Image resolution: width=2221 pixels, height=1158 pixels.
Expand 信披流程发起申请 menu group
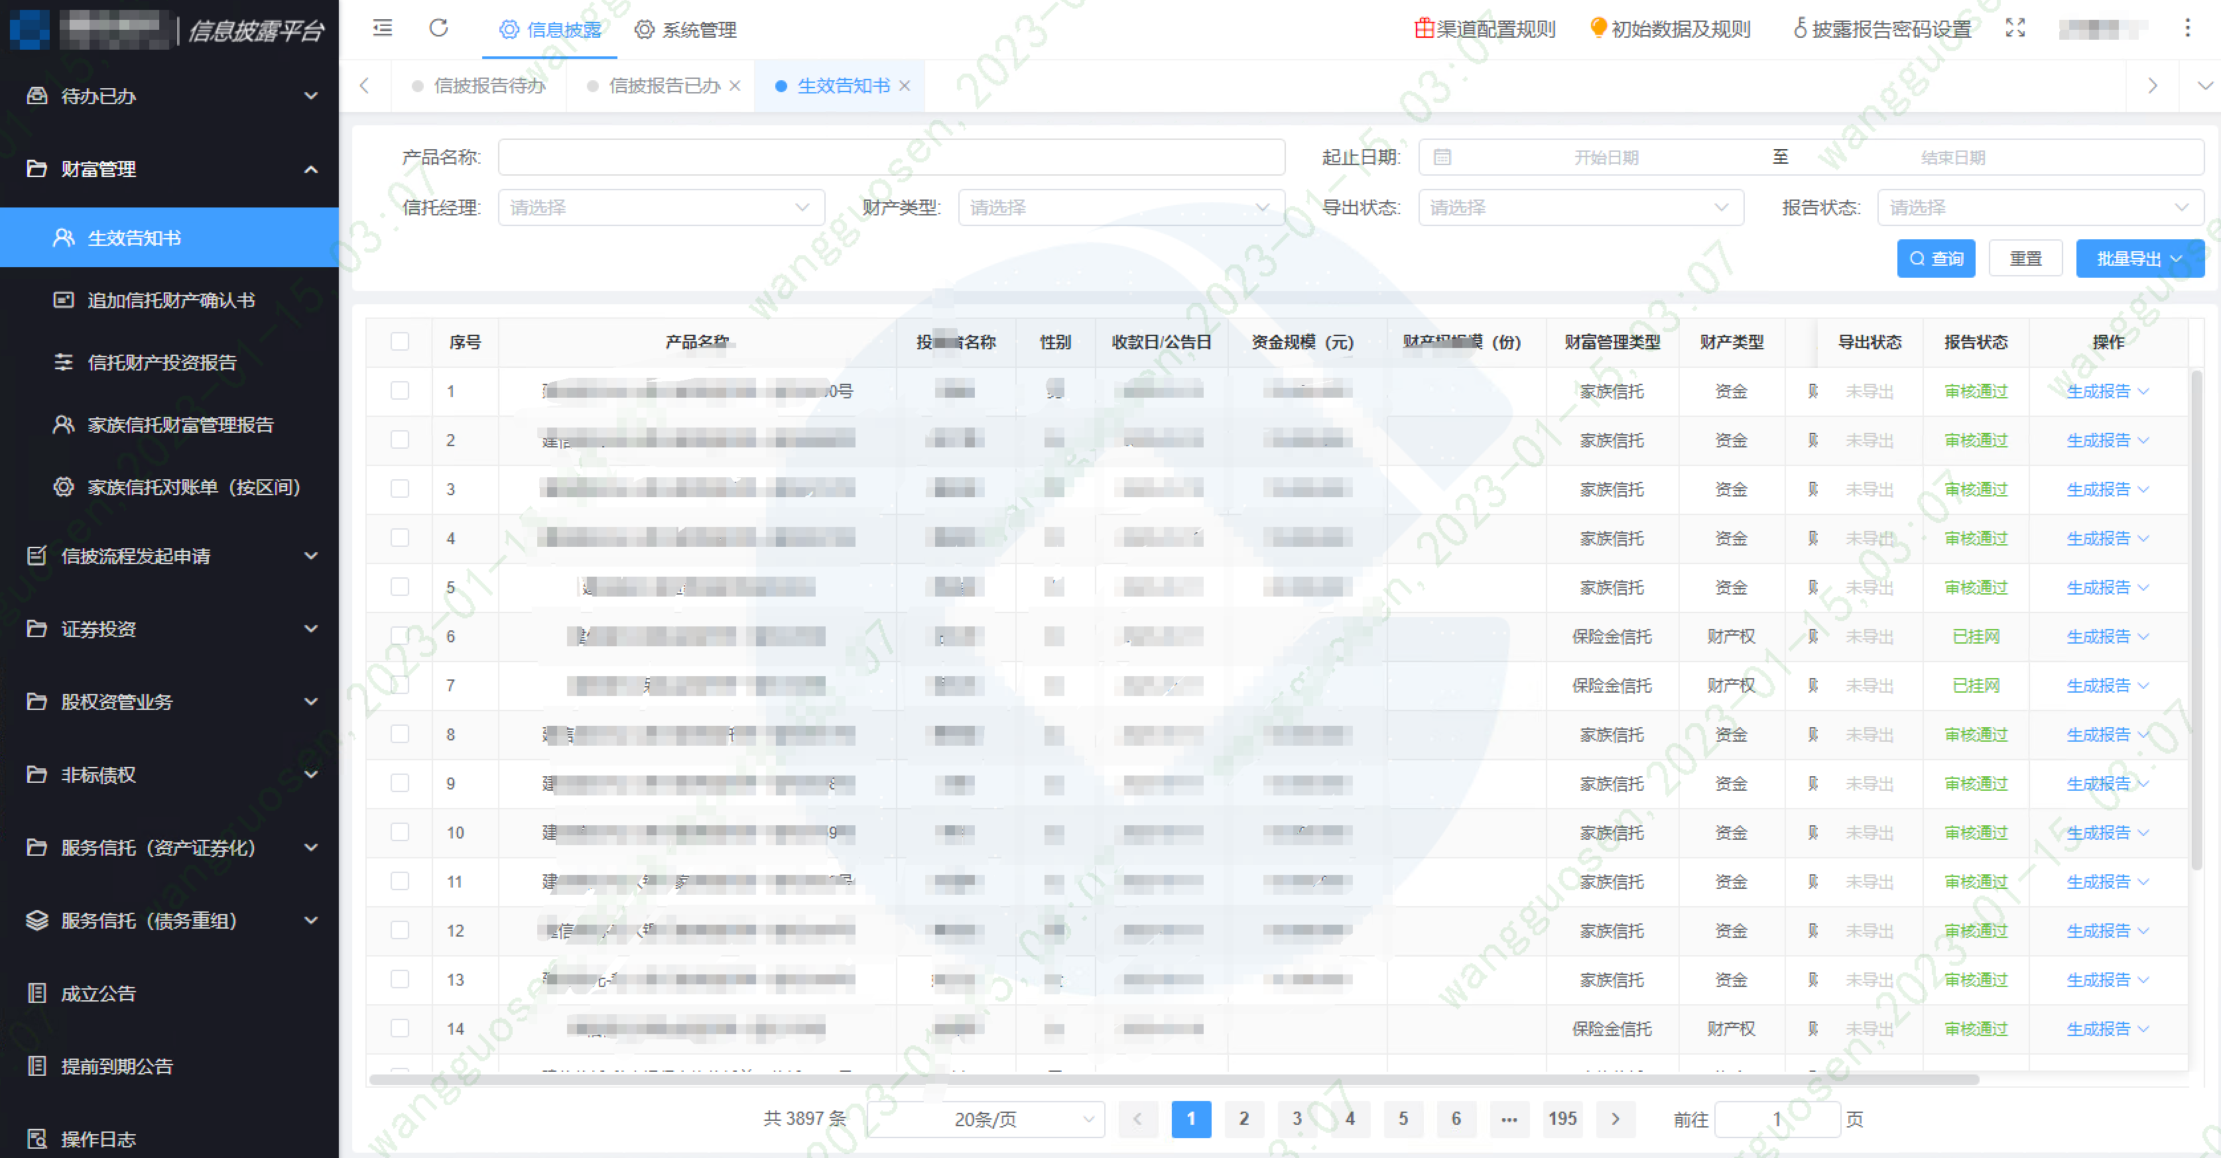tap(170, 555)
